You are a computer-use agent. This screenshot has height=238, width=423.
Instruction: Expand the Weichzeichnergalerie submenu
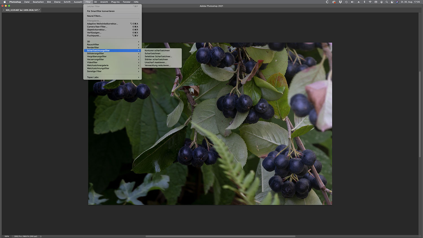(113, 65)
